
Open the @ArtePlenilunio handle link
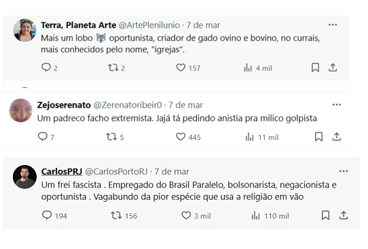tap(149, 25)
